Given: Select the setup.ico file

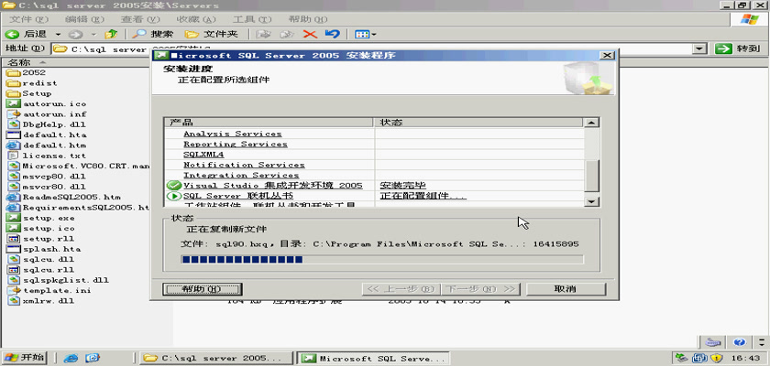Looking at the screenshot, I should pos(41,229).
